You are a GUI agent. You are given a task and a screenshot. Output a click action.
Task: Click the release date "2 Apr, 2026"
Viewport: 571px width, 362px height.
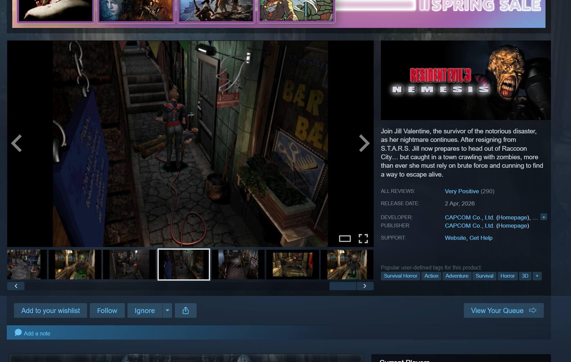(460, 203)
